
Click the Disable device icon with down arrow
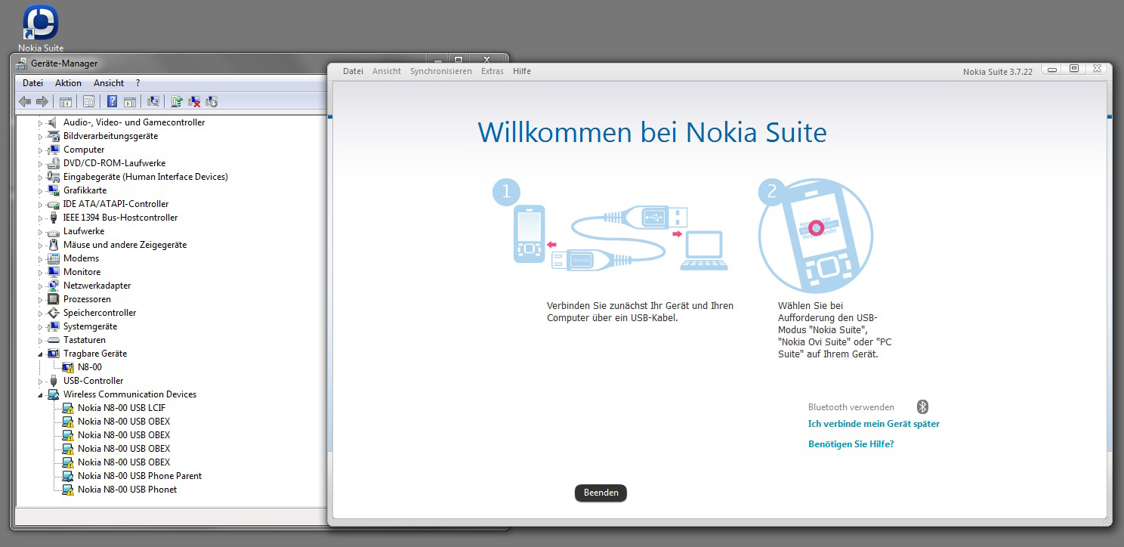(x=212, y=101)
